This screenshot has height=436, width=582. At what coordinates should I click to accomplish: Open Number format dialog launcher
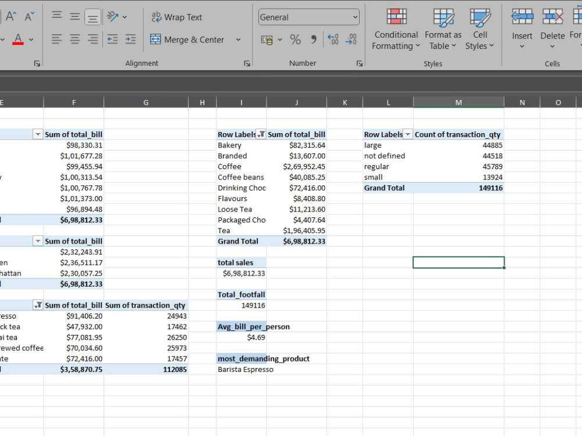(x=359, y=63)
